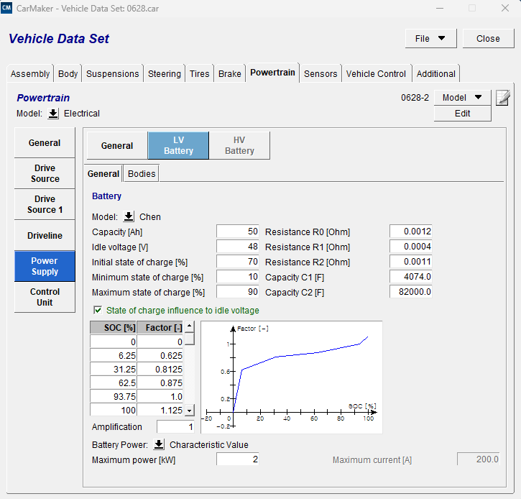This screenshot has width=521, height=499.
Task: Click the Amplification input field
Action: point(175,427)
